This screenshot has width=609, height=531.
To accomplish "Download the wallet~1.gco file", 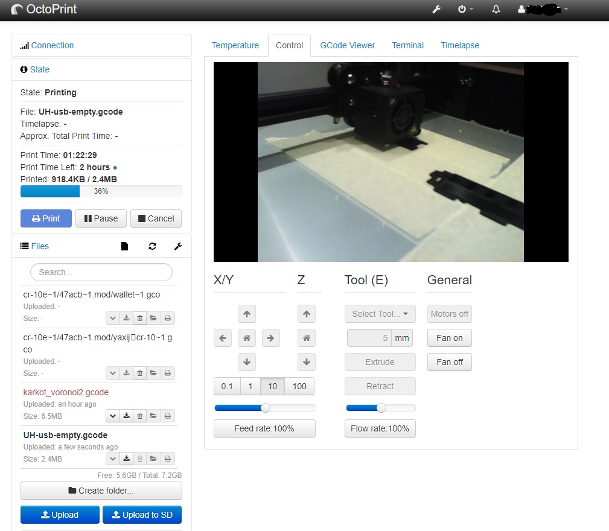I will (x=126, y=318).
